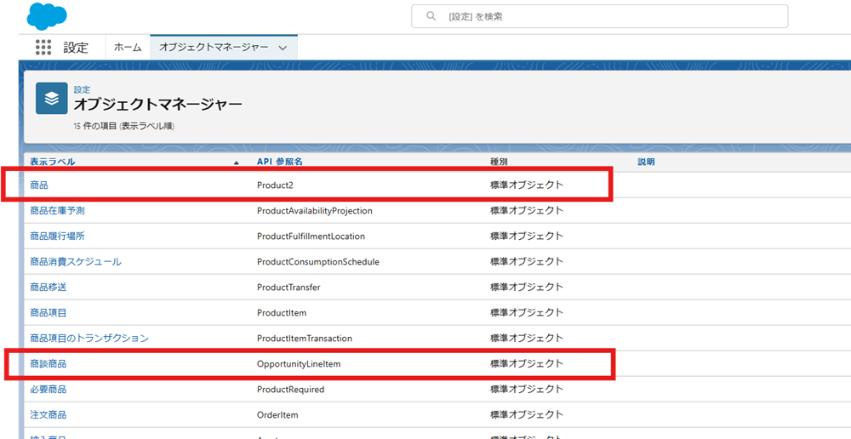
Task: Open the 商品消費スケジュール object link
Action: (x=76, y=261)
